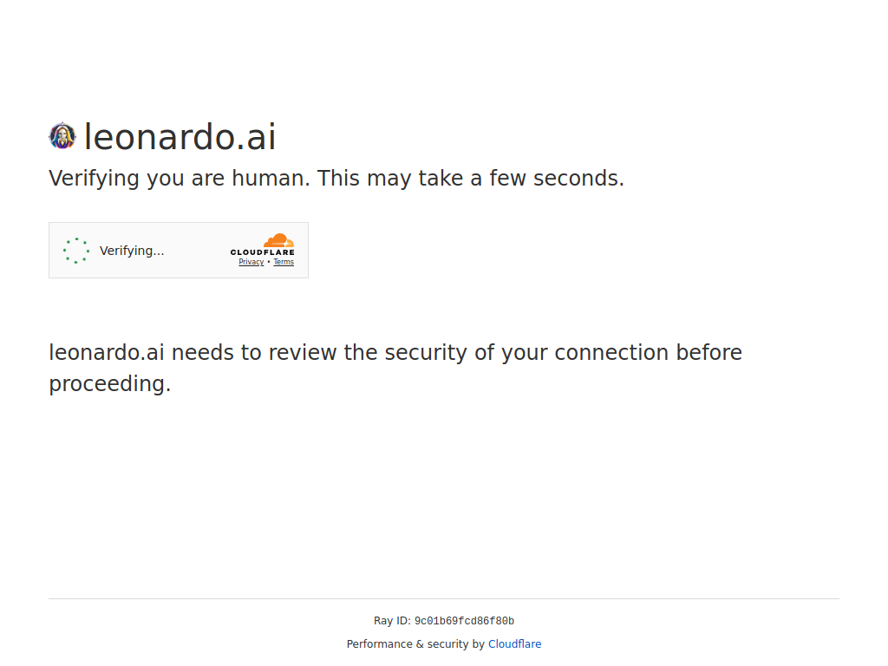Click the word "proceeding." in the paragraph
Screen dimensions: 888x666
(x=110, y=384)
